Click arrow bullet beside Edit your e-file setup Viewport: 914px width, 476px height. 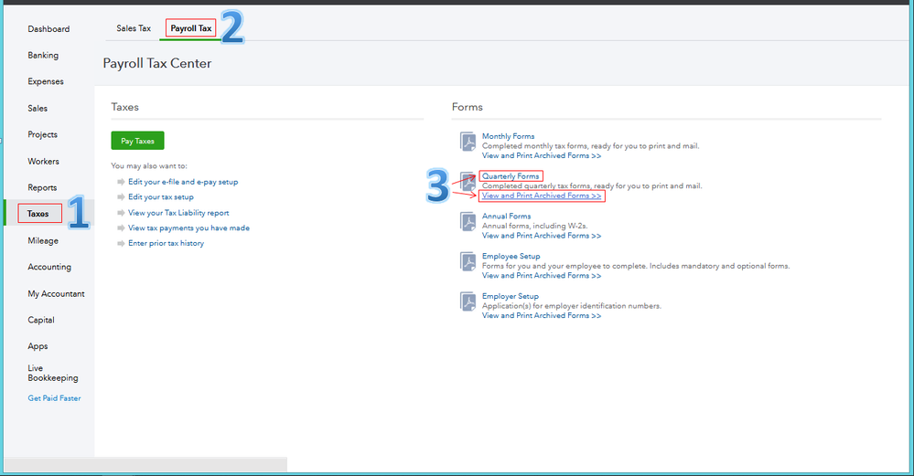[x=121, y=182]
